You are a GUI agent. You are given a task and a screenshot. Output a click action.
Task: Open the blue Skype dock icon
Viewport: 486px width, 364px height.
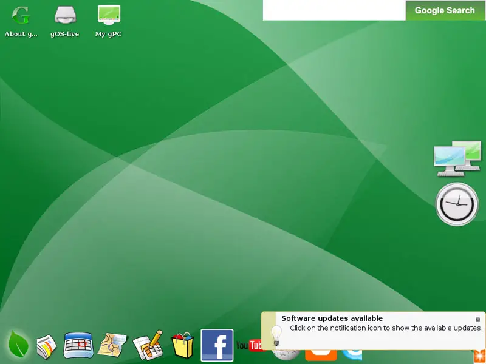pyautogui.click(x=352, y=356)
